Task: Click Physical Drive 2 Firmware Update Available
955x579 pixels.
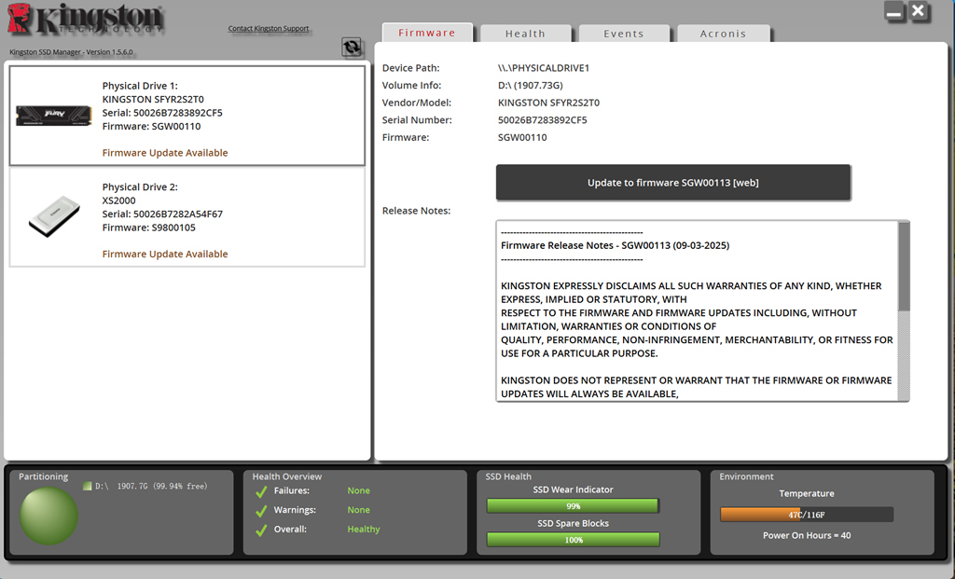Action: pyautogui.click(x=165, y=254)
